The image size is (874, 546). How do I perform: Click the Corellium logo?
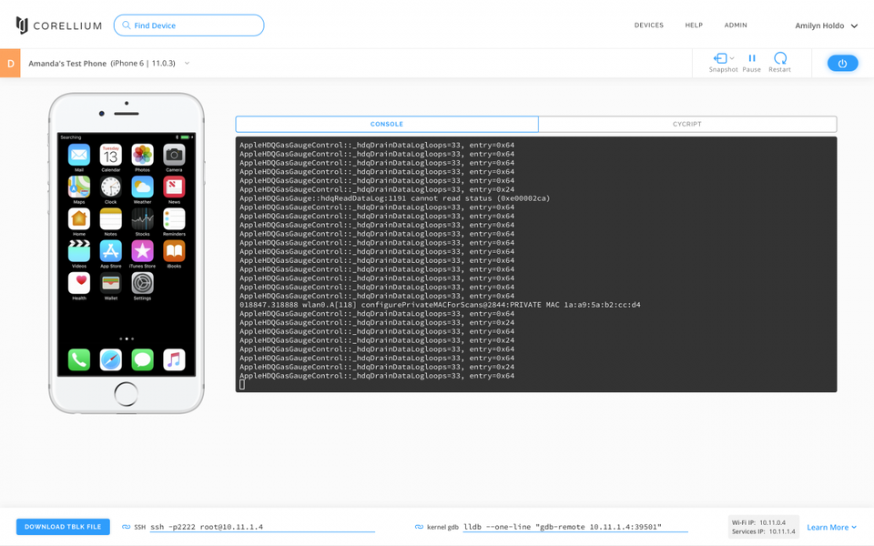point(58,25)
